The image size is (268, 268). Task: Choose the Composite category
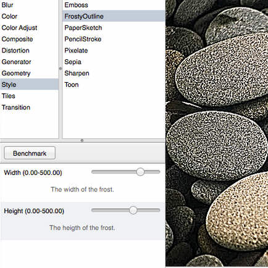(29, 39)
